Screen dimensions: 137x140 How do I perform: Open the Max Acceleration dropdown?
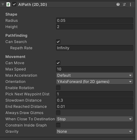(x=95, y=75)
